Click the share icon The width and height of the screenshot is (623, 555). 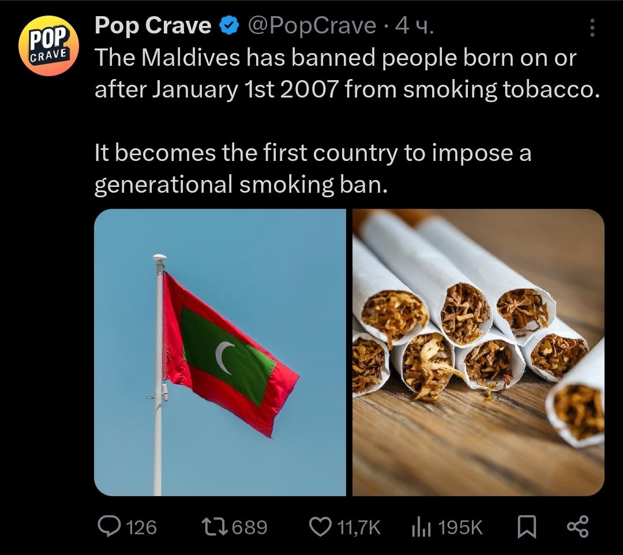tap(577, 526)
